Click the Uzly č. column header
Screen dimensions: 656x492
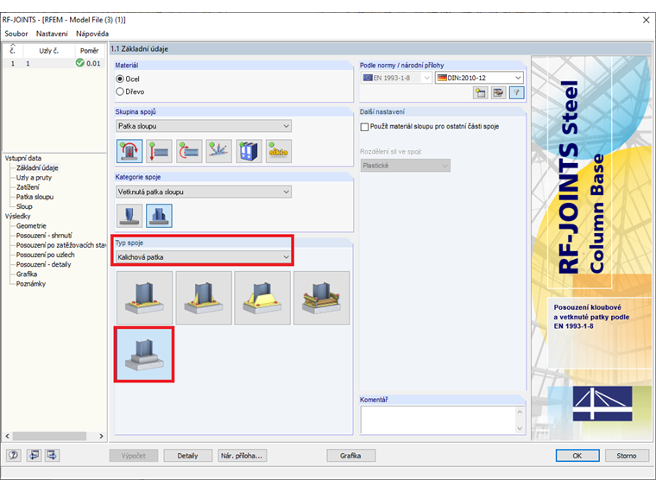tap(49, 51)
